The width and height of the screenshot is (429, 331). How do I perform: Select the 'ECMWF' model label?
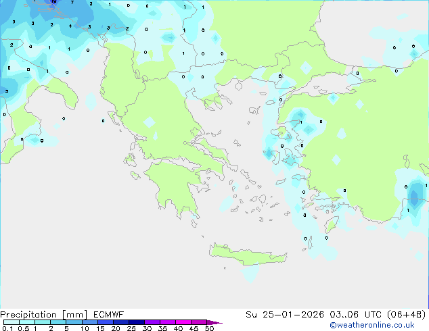(109, 315)
